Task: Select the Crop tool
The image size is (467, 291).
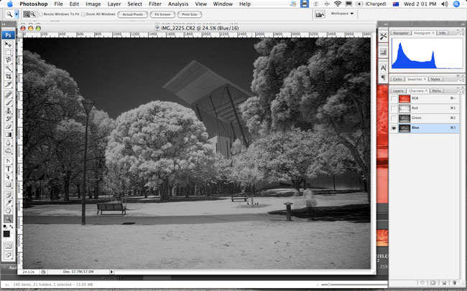Action: click(9, 77)
